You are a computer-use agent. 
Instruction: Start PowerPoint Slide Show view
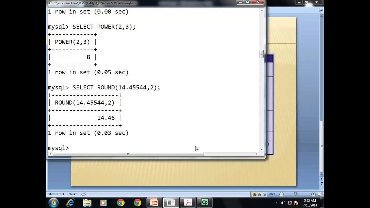click(x=264, y=194)
